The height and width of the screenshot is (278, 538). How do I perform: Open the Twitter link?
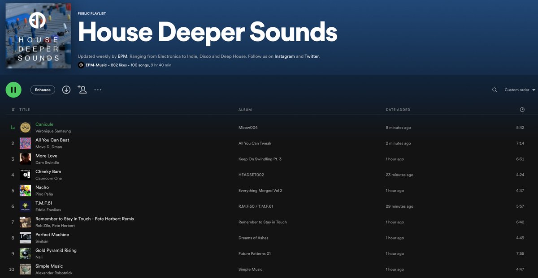click(x=312, y=56)
